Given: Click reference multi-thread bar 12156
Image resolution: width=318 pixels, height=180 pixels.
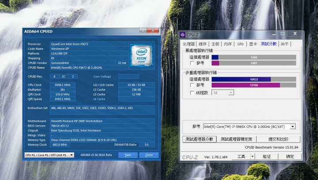Looking at the screenshot, I should [x=254, y=85].
